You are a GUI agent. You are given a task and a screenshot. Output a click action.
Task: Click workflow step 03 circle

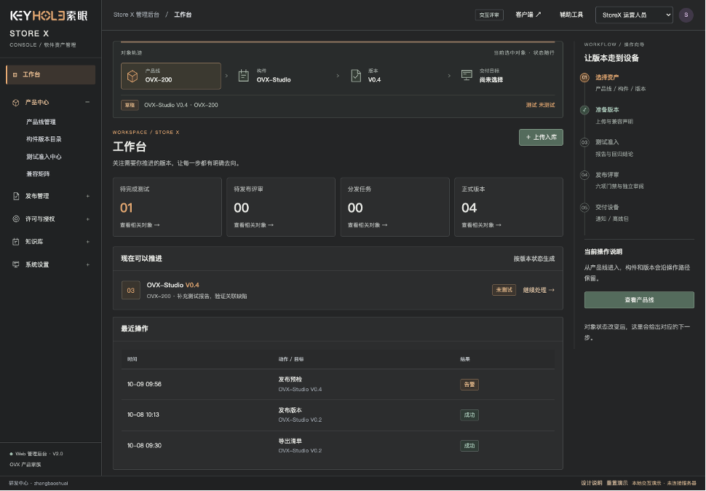[x=584, y=142]
